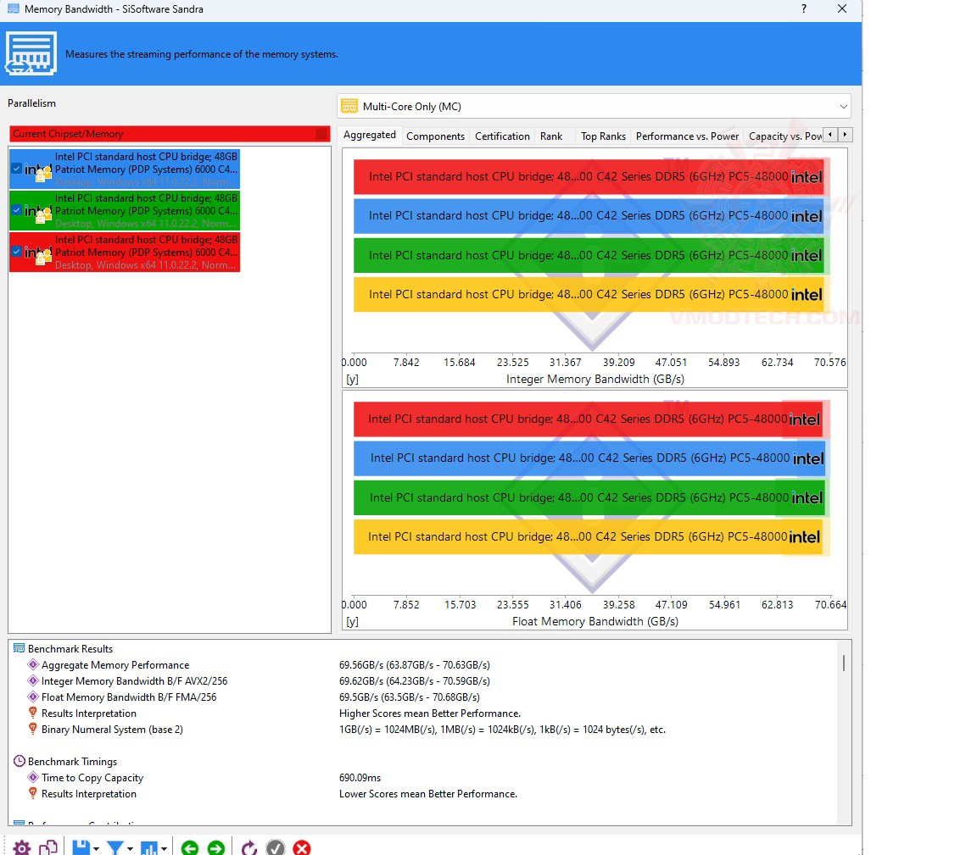Open the chart icon dropdown arrow
This screenshot has height=855, width=977.
click(x=164, y=849)
